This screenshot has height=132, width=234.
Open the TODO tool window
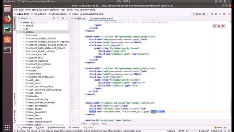point(88,128)
